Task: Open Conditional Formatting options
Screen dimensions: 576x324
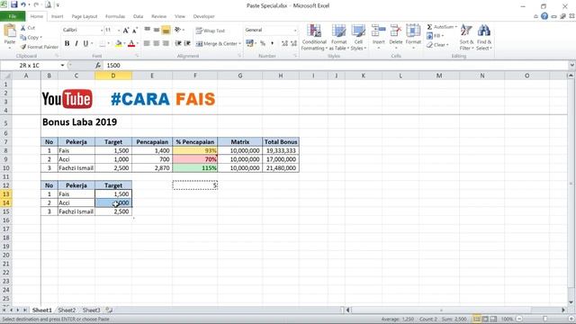Action: (314, 38)
